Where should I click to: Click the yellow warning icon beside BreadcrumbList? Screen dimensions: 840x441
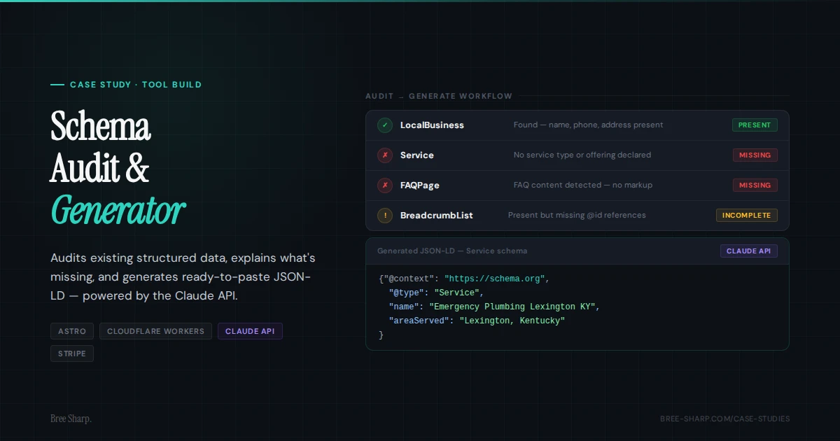(x=385, y=216)
